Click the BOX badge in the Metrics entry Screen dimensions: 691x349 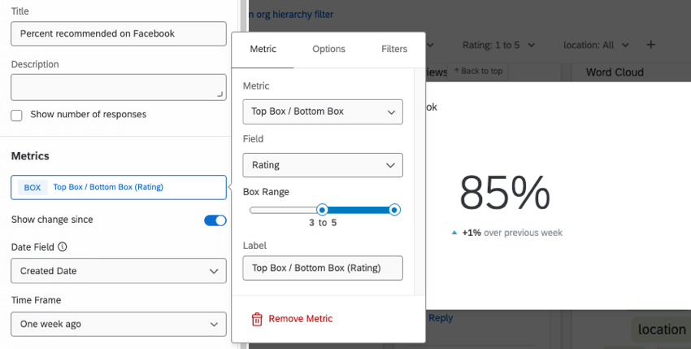coord(33,187)
